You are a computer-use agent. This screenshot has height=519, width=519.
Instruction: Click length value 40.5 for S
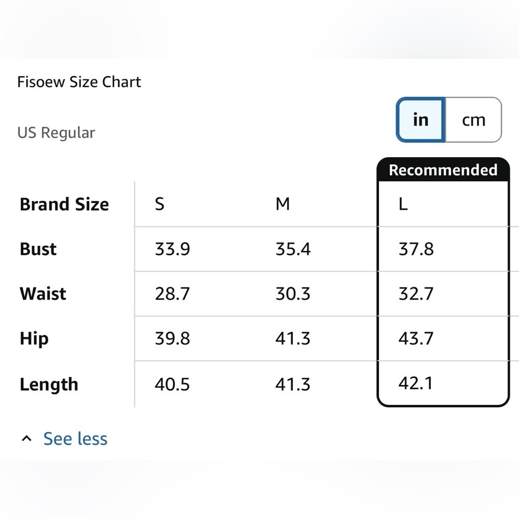[172, 384]
